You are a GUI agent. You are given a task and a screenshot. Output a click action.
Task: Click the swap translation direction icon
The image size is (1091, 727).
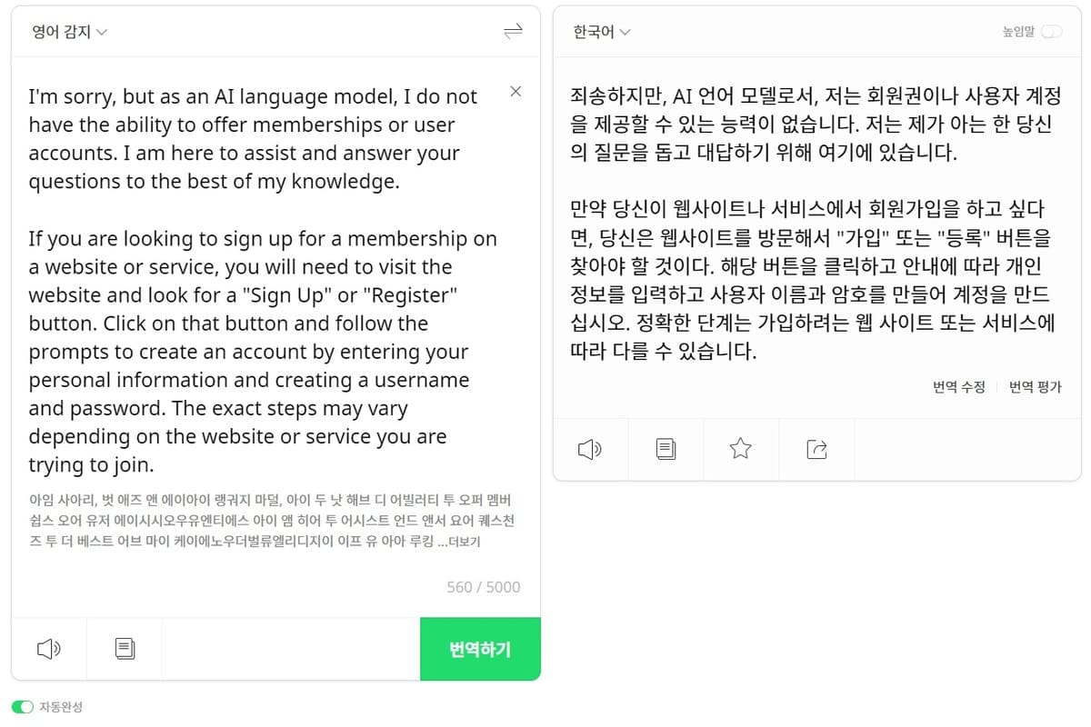click(514, 30)
